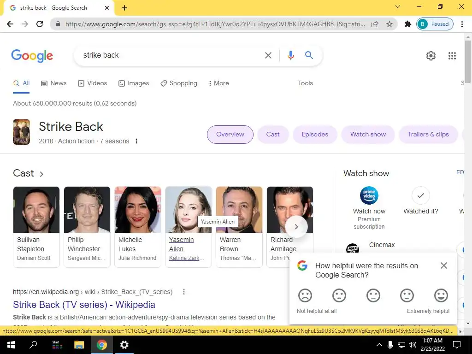Screen dimensions: 472x354
Task: Click Watch now under Prime Video
Action: [x=369, y=211]
